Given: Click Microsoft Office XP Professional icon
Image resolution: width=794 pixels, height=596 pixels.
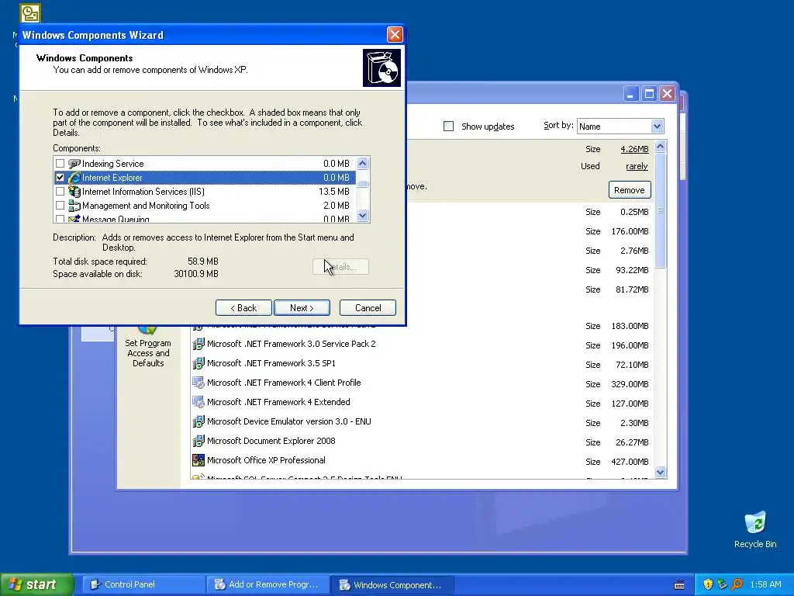Looking at the screenshot, I should [198, 460].
